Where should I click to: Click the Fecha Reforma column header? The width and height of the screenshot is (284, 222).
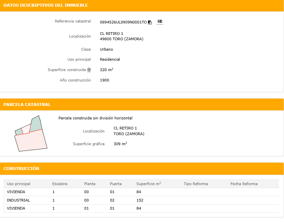(244, 184)
